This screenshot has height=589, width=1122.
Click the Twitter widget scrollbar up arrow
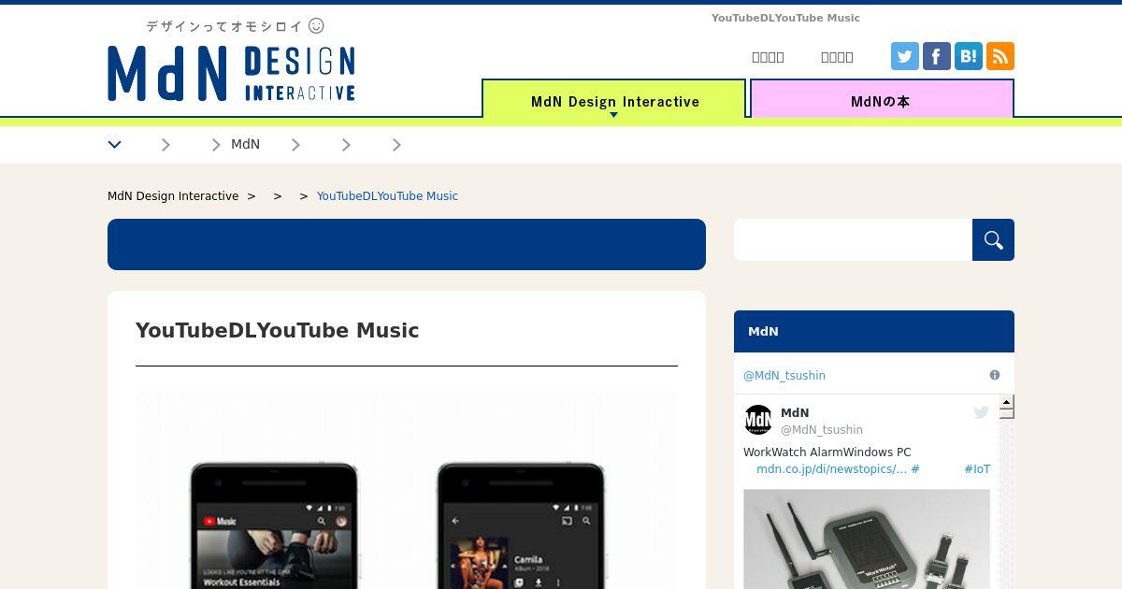point(1007,402)
